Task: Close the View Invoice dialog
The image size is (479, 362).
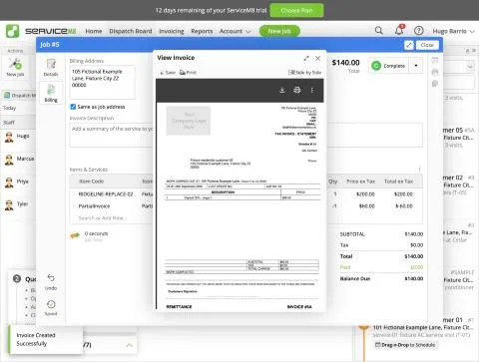Action: coord(318,58)
